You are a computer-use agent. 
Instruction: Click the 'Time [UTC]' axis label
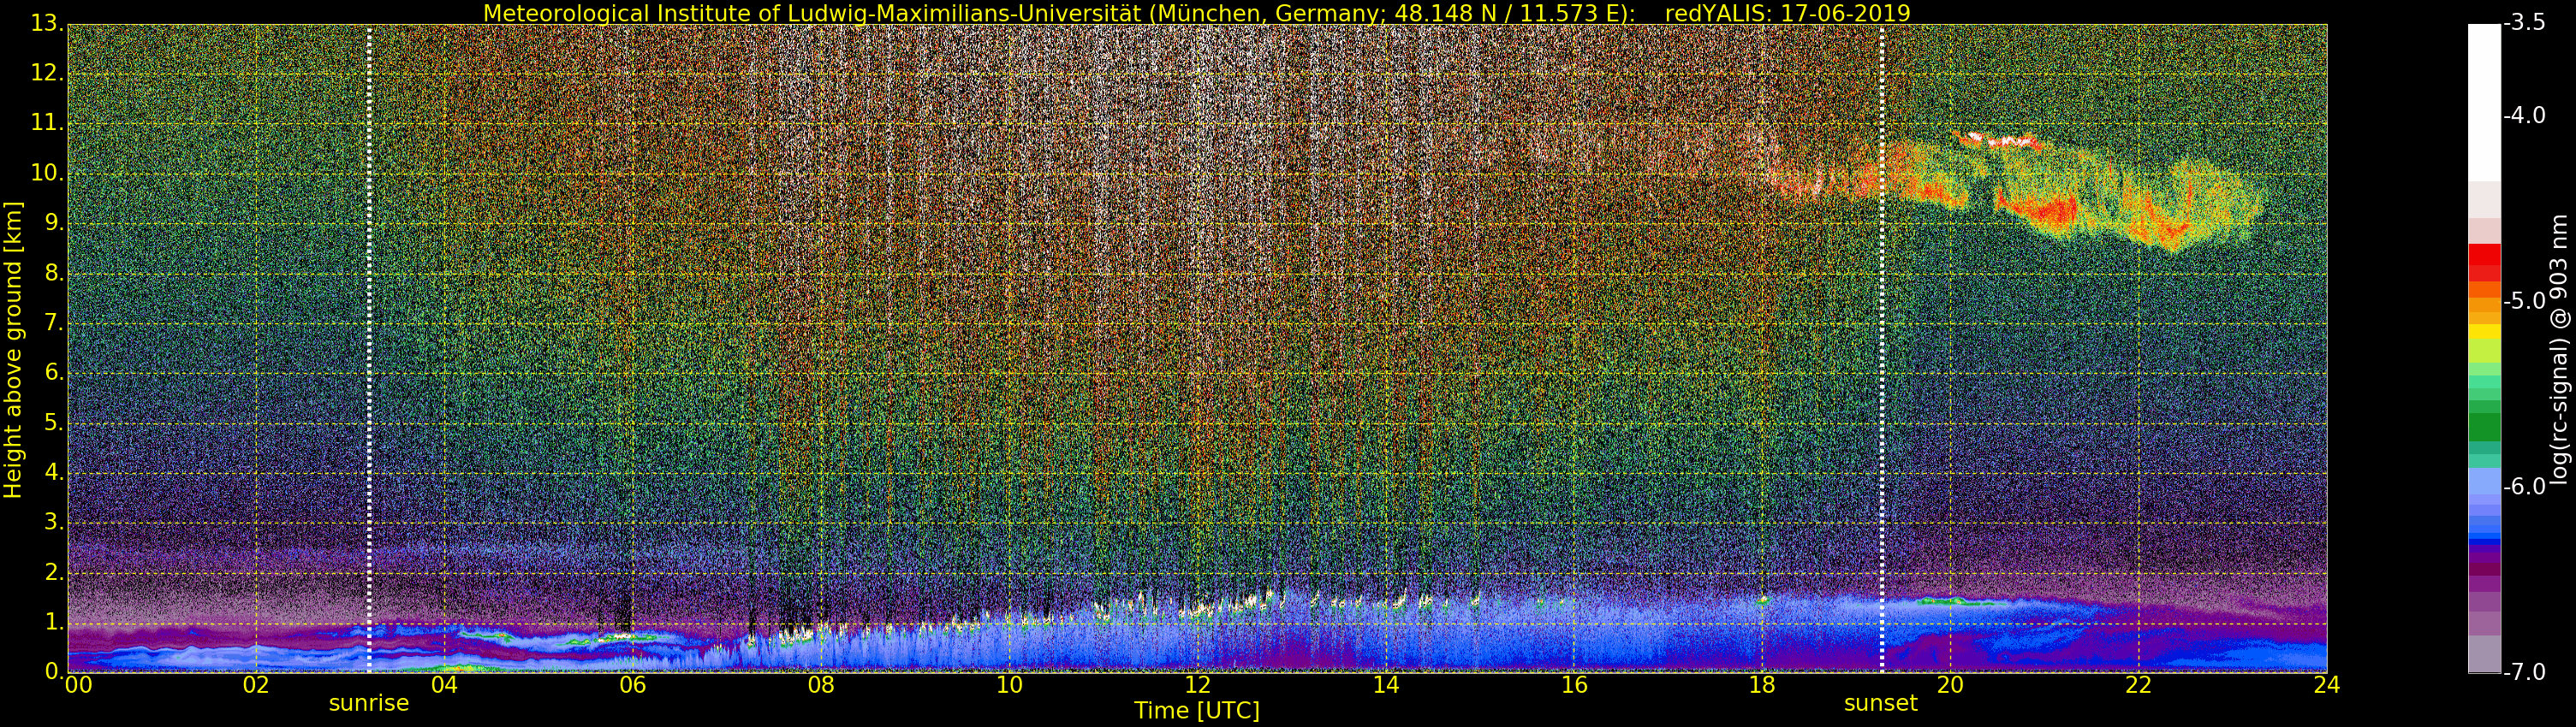click(1197, 711)
